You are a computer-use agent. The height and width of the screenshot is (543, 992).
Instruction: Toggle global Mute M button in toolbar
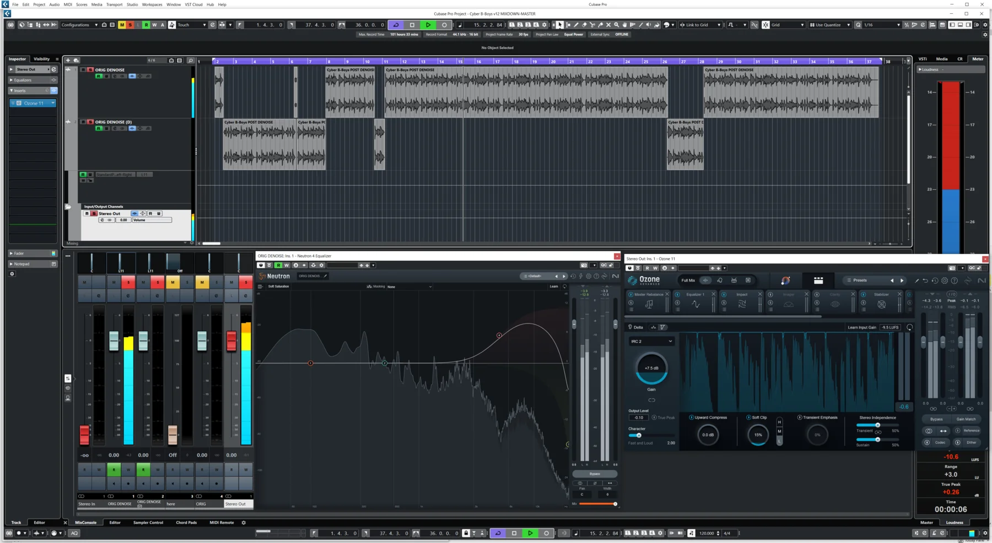pos(122,25)
